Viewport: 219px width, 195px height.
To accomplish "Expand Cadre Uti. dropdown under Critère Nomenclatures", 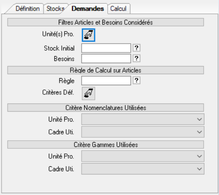I will [143, 132].
